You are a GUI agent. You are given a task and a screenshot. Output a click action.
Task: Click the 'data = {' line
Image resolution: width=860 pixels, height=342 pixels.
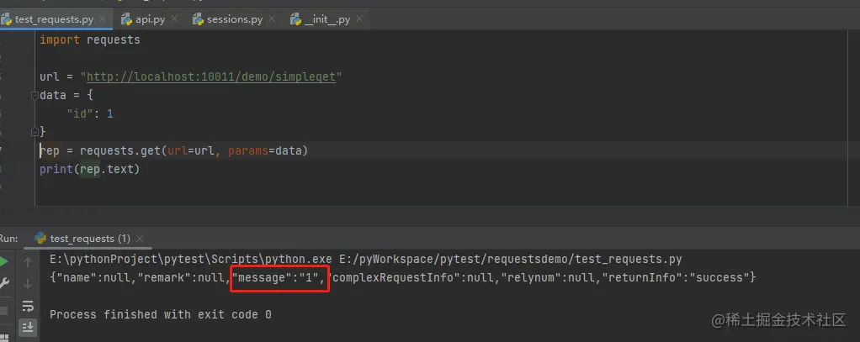[66, 95]
